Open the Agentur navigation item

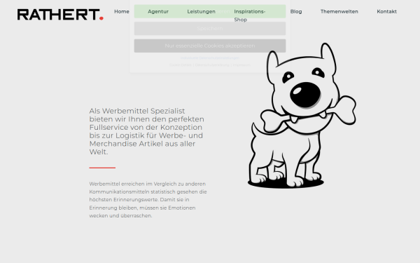coord(158,11)
